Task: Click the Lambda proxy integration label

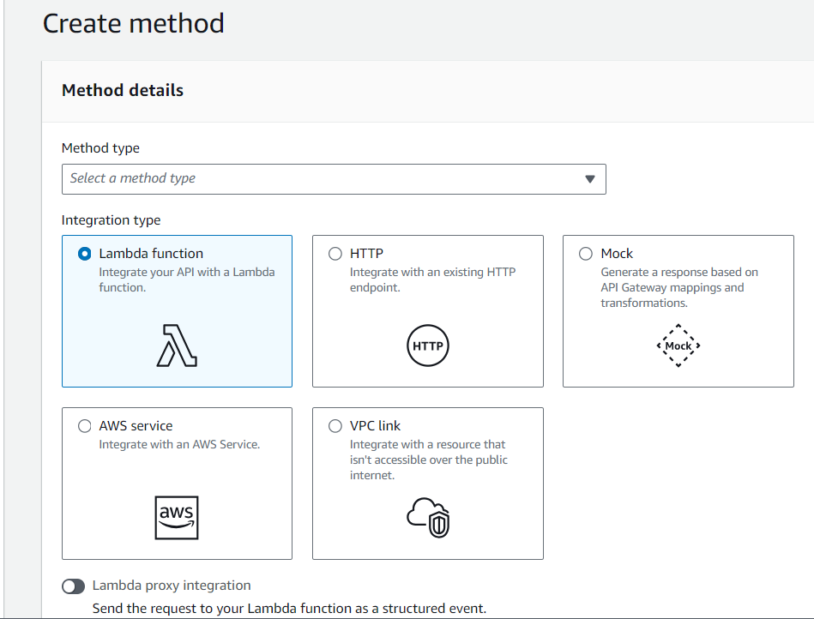Action: coord(172,586)
